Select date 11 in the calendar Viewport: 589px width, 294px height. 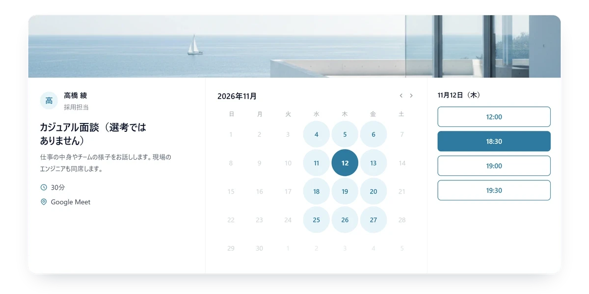(317, 163)
